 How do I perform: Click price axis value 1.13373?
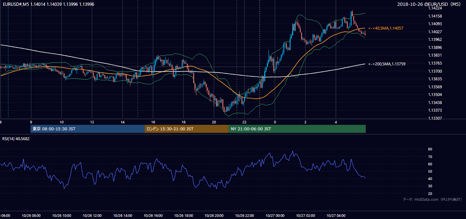435,110
